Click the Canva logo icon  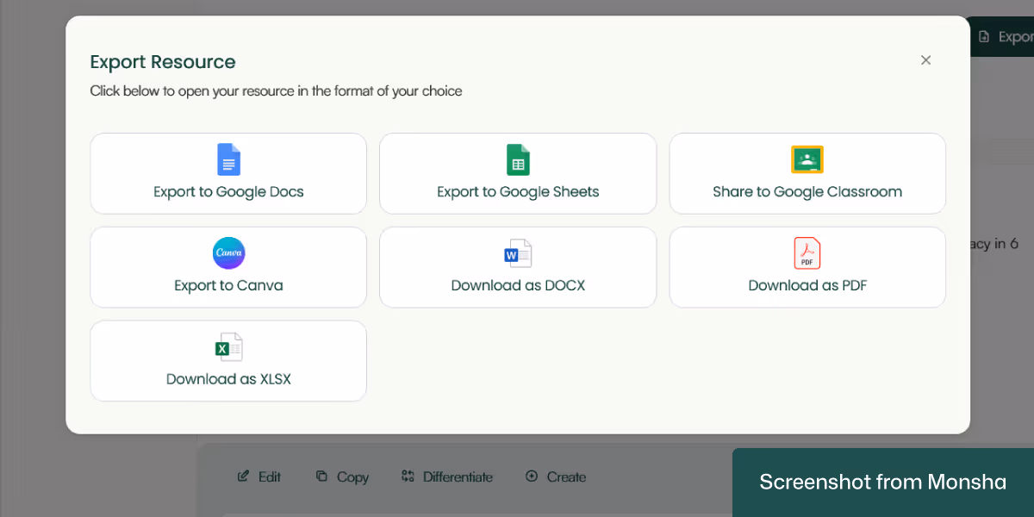coord(228,253)
